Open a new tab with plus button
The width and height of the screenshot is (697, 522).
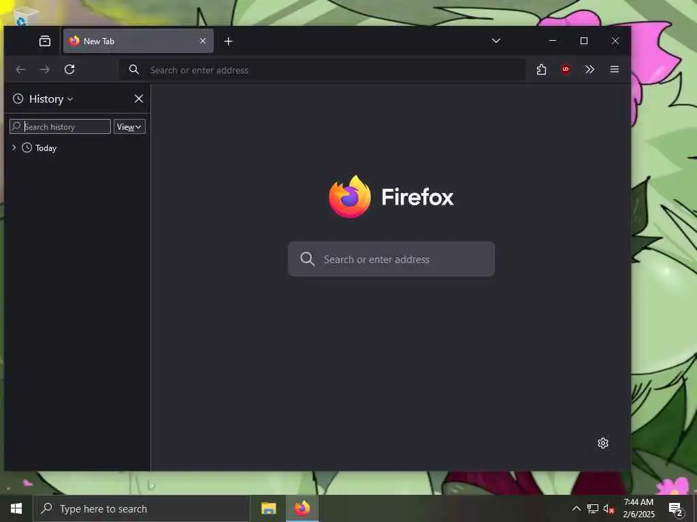tap(229, 41)
